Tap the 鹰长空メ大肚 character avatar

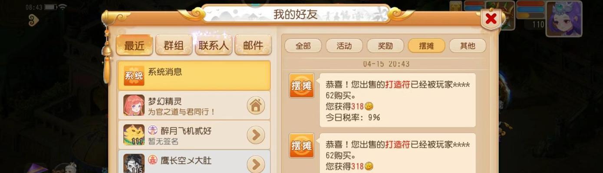134,163
